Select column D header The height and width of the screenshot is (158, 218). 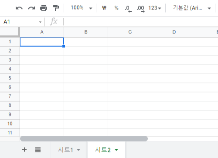click(174, 32)
